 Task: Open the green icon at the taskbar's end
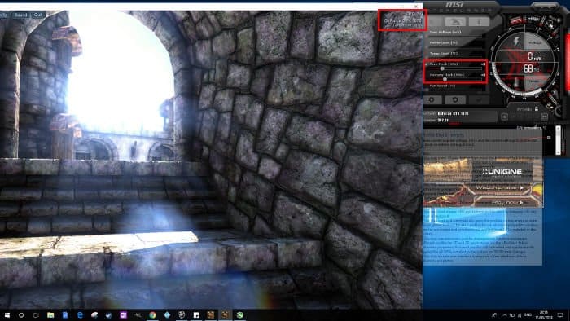[240, 314]
